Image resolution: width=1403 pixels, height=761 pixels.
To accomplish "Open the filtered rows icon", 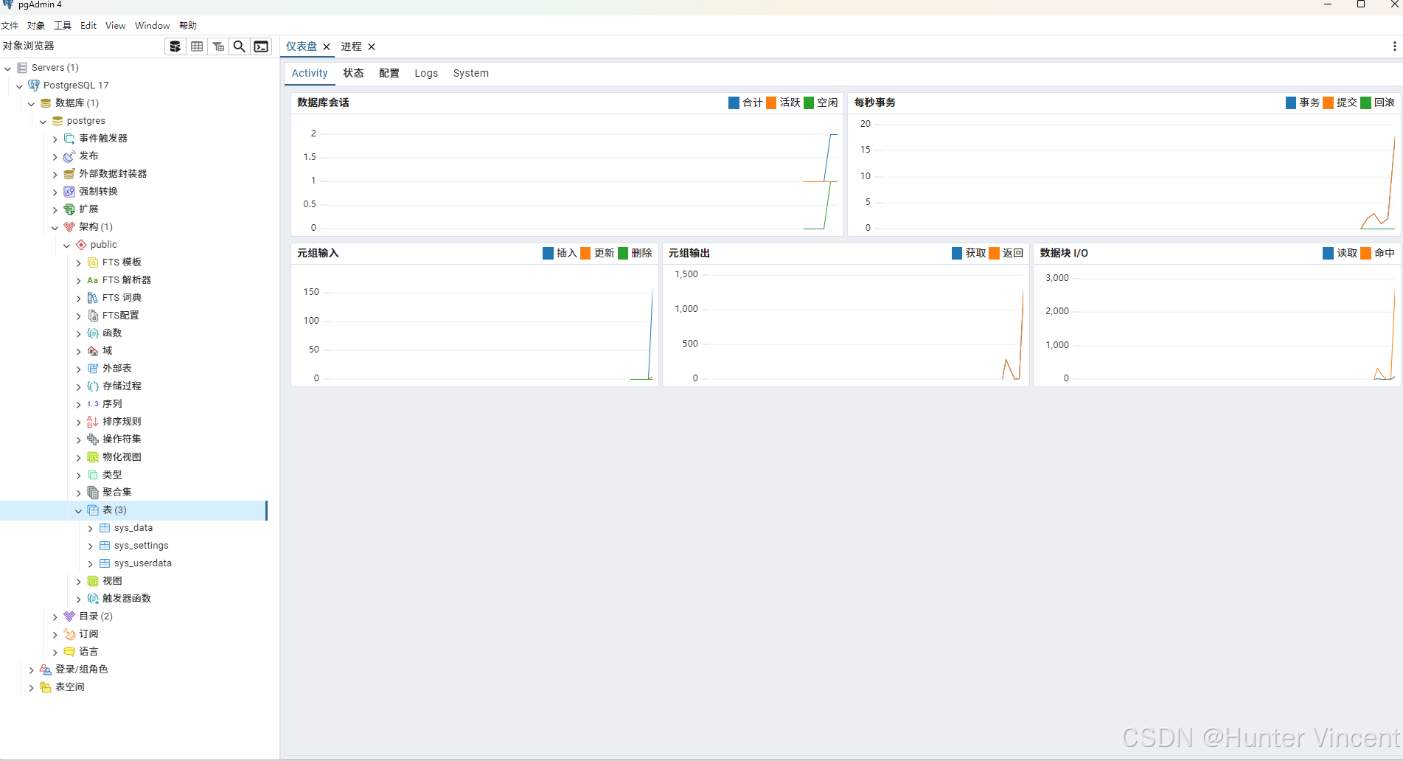I will pos(218,46).
